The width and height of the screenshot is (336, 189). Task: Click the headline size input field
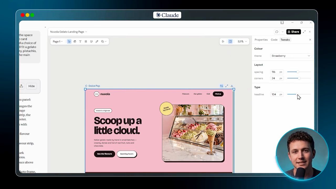pos(277,94)
